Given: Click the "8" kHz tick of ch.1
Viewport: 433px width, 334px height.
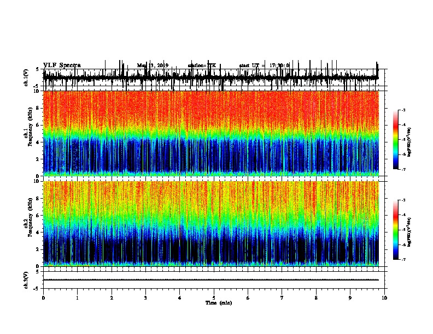Looking at the screenshot, I should point(38,108).
